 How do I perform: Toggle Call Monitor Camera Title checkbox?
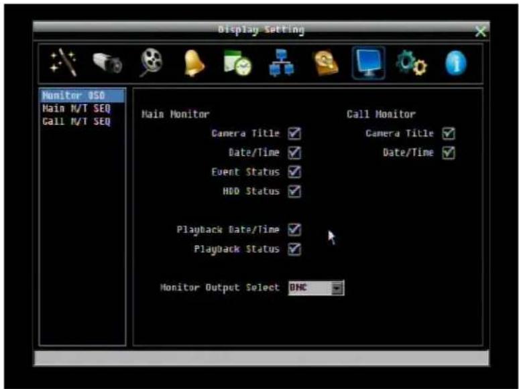tap(449, 133)
